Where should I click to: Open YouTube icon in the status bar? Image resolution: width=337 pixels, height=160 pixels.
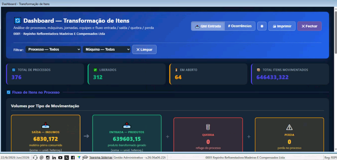click(x=60, y=158)
